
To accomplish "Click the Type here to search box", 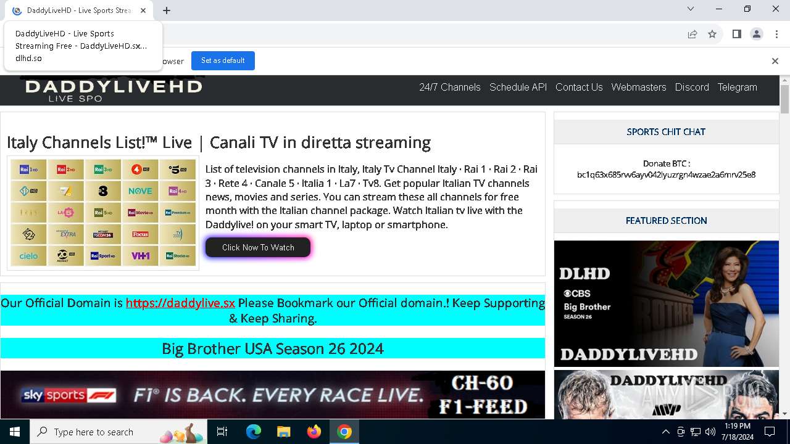I will 119,432.
